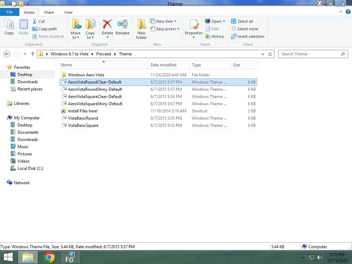Sort by the Name column header

tap(103, 65)
